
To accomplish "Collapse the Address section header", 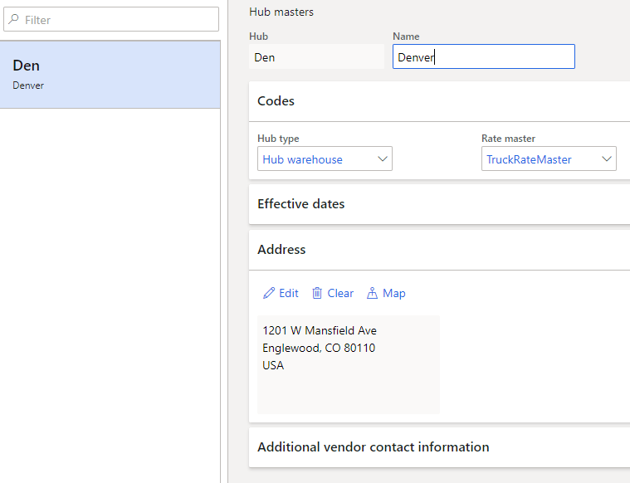I will click(x=439, y=250).
